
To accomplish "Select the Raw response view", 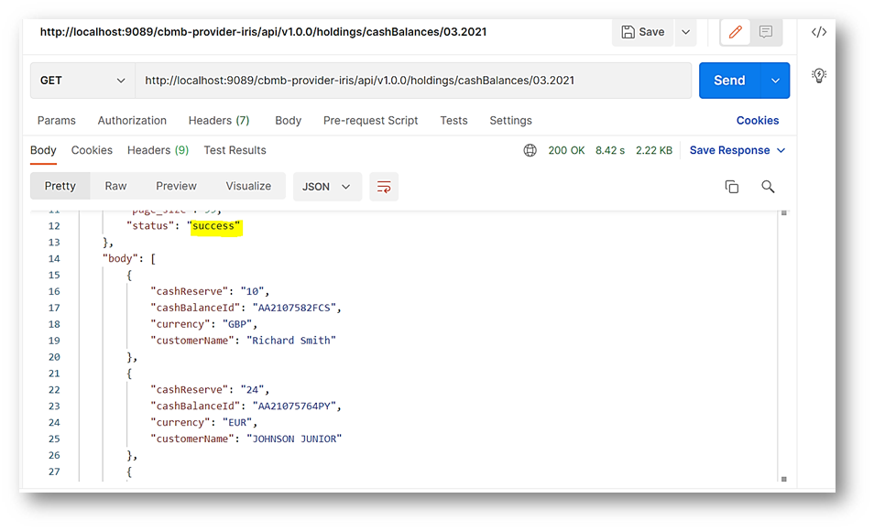I will (x=115, y=186).
